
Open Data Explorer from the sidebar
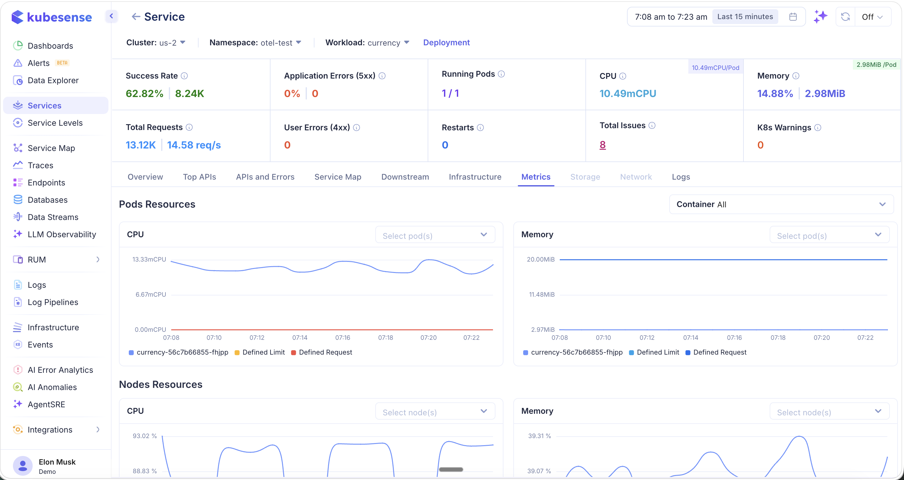point(53,80)
